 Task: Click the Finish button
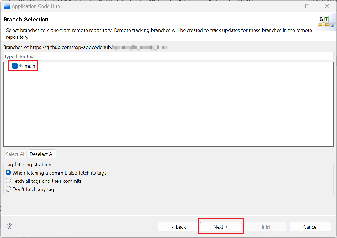(x=265, y=227)
